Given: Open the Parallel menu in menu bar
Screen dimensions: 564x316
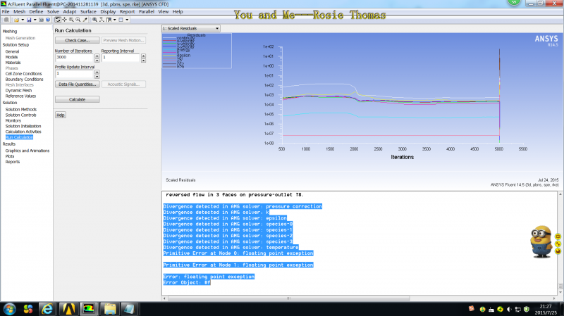Looking at the screenshot, I should tap(147, 12).
